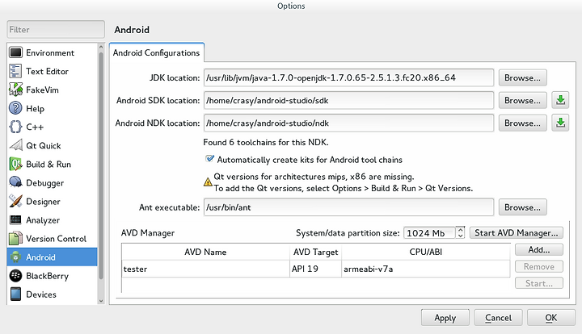Image resolution: width=582 pixels, height=334 pixels.
Task: Select the FakeVim icon in sidebar
Action: [x=15, y=90]
